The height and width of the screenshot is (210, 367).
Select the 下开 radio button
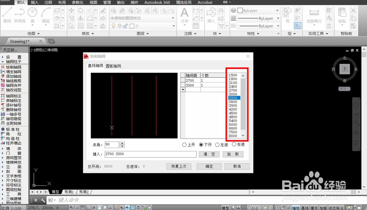[x=201, y=145]
